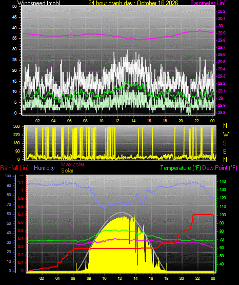239x285 pixels.
Task: Click the "W" wind direction compass letter
Action: (x=226, y=135)
